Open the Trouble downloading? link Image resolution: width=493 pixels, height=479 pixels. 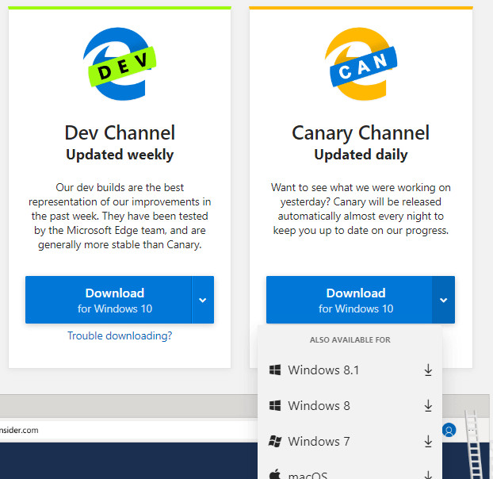pyautogui.click(x=120, y=335)
